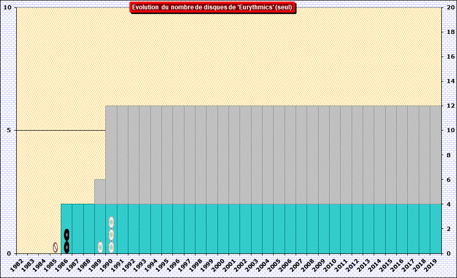
Task: Click the left axis value 10
Action: pos(7,7)
